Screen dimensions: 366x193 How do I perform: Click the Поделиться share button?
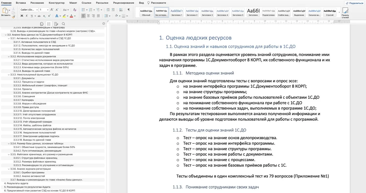[x=354, y=3]
